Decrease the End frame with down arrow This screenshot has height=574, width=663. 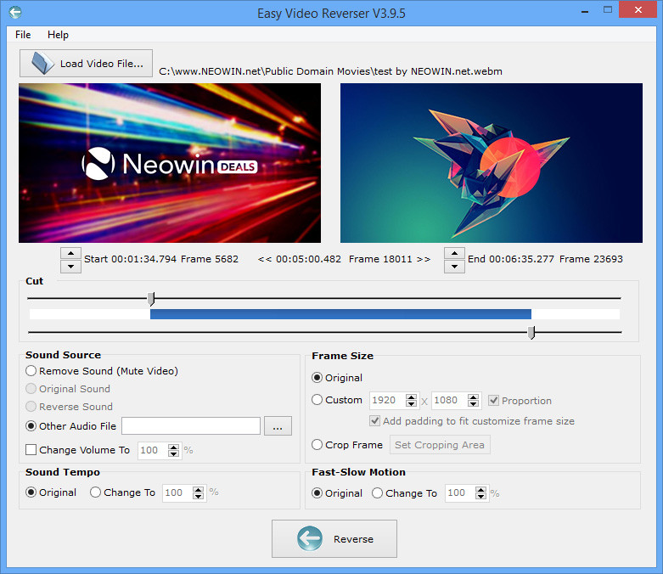click(454, 267)
